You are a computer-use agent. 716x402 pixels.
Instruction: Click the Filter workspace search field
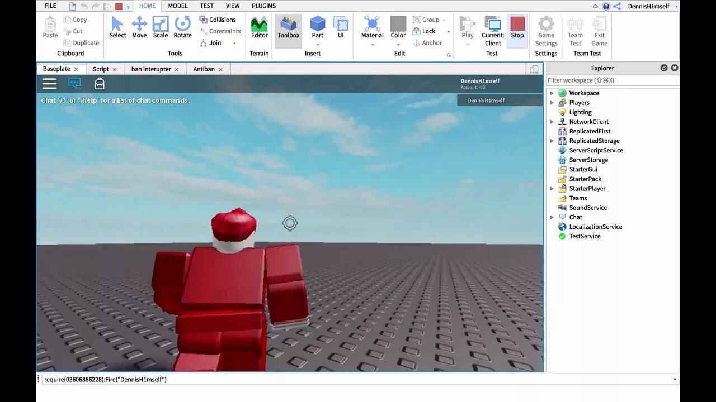[x=613, y=80]
